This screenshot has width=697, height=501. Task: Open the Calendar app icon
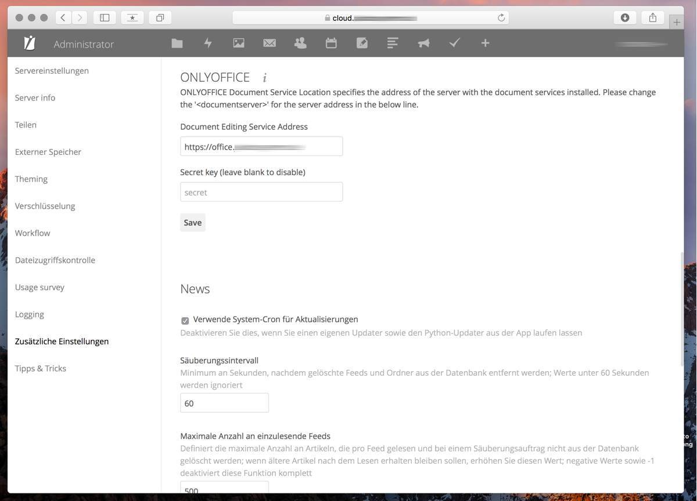pyautogui.click(x=331, y=43)
